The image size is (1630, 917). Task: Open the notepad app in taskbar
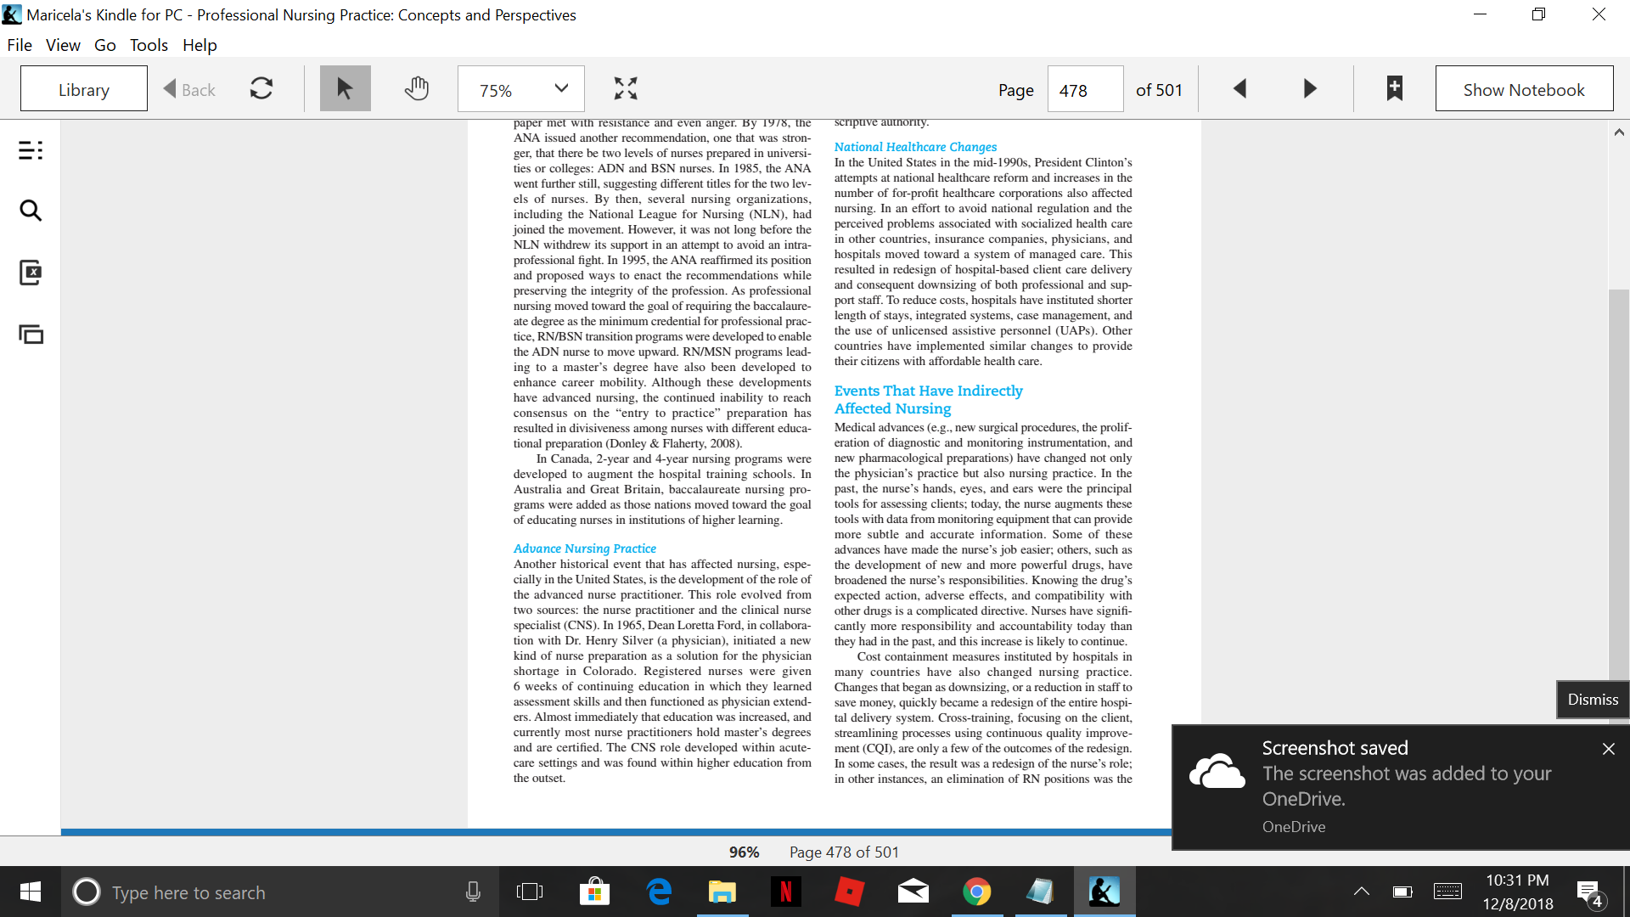point(1041,892)
